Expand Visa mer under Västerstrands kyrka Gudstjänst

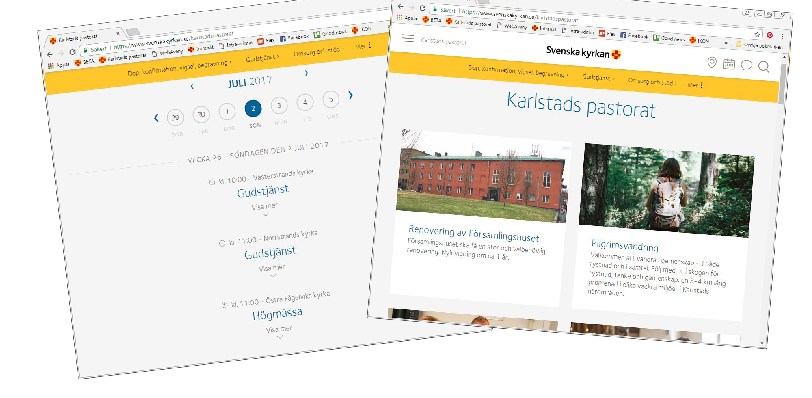point(265,209)
